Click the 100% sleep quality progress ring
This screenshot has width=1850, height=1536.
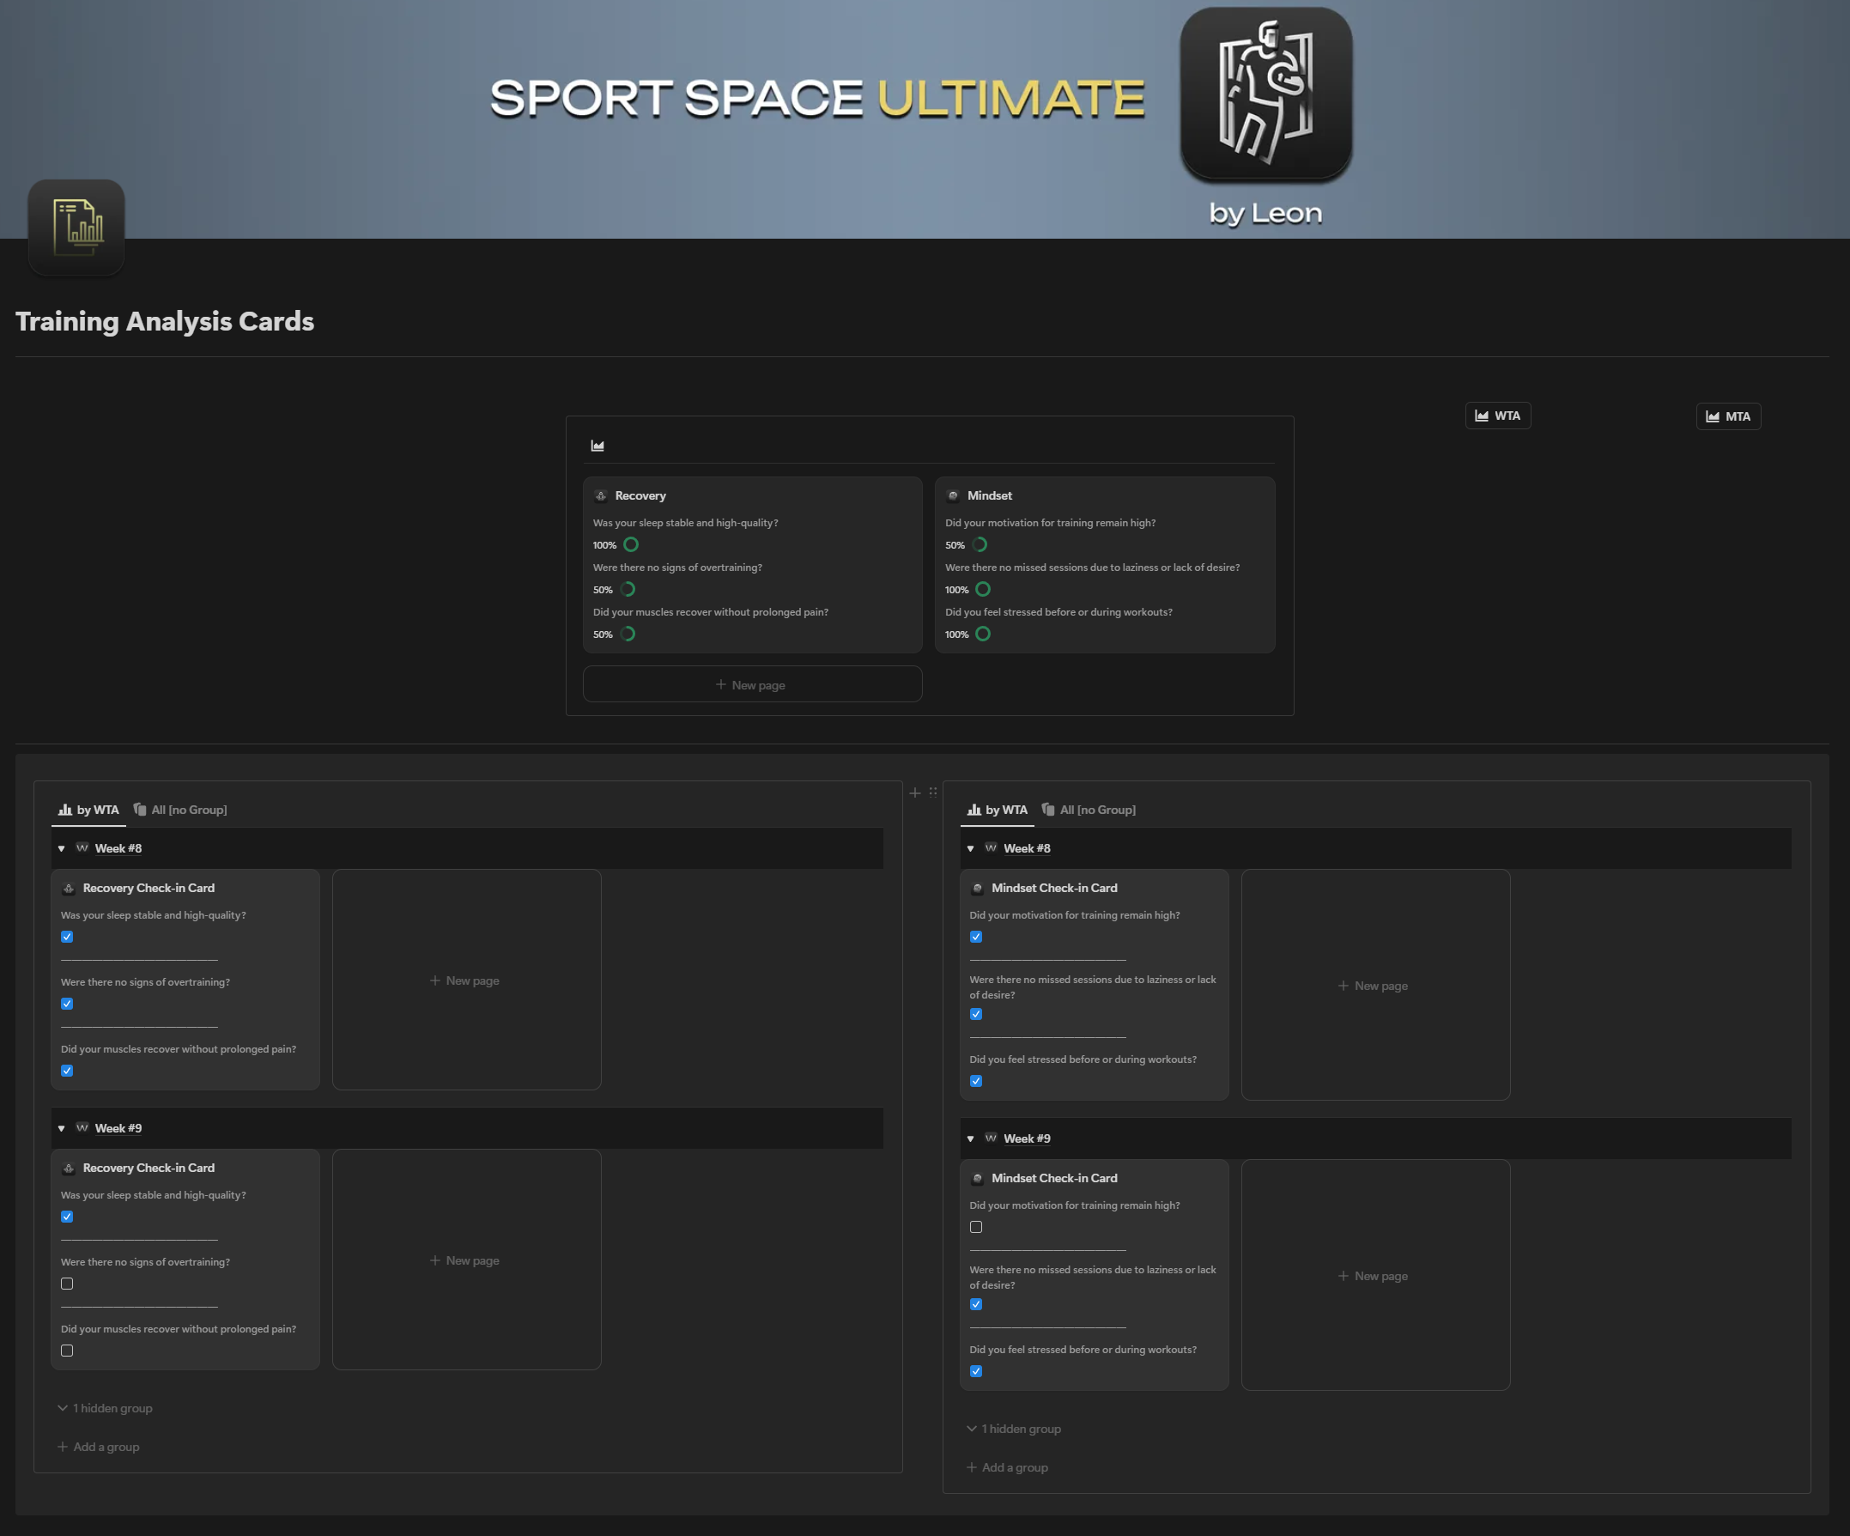[x=631, y=544]
